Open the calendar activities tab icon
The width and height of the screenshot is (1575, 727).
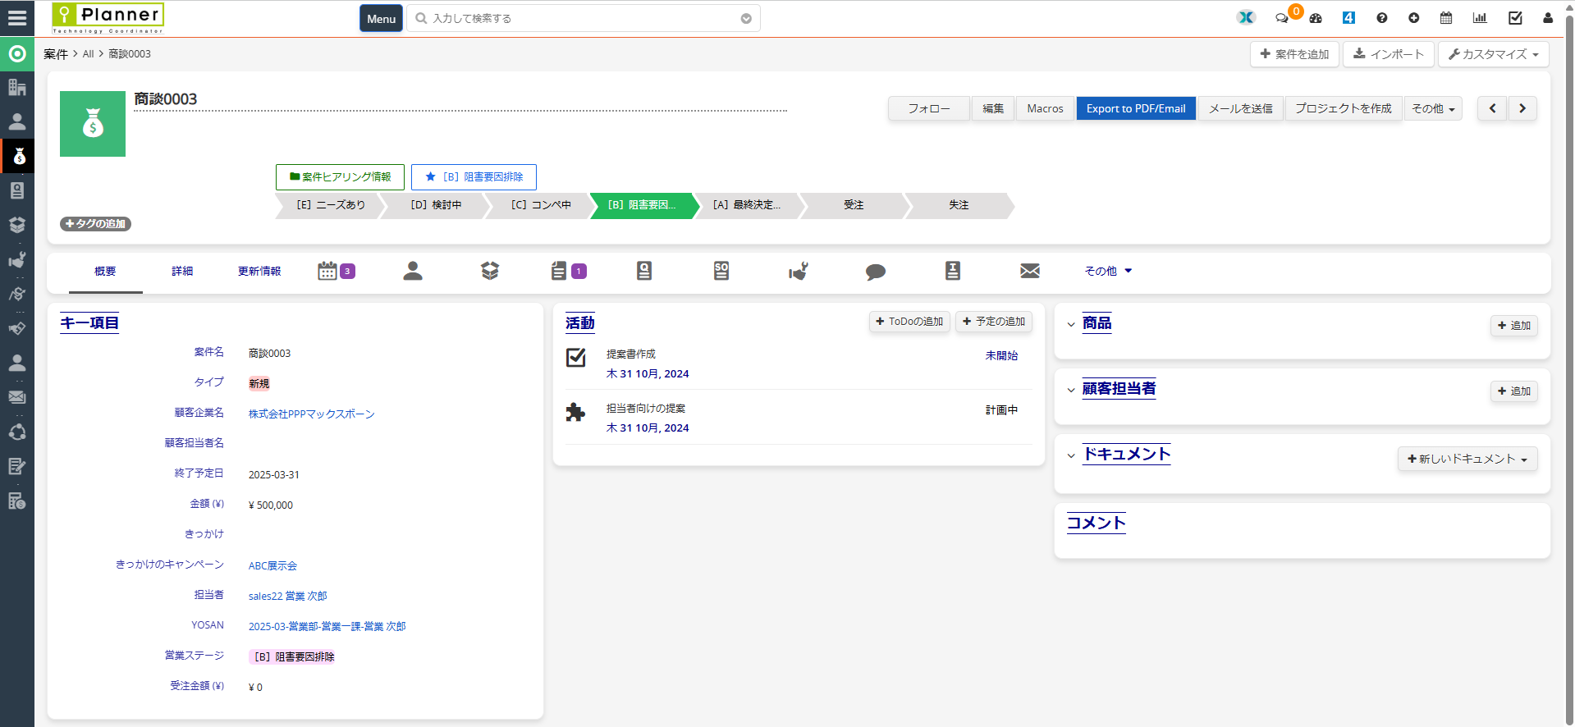(x=327, y=271)
